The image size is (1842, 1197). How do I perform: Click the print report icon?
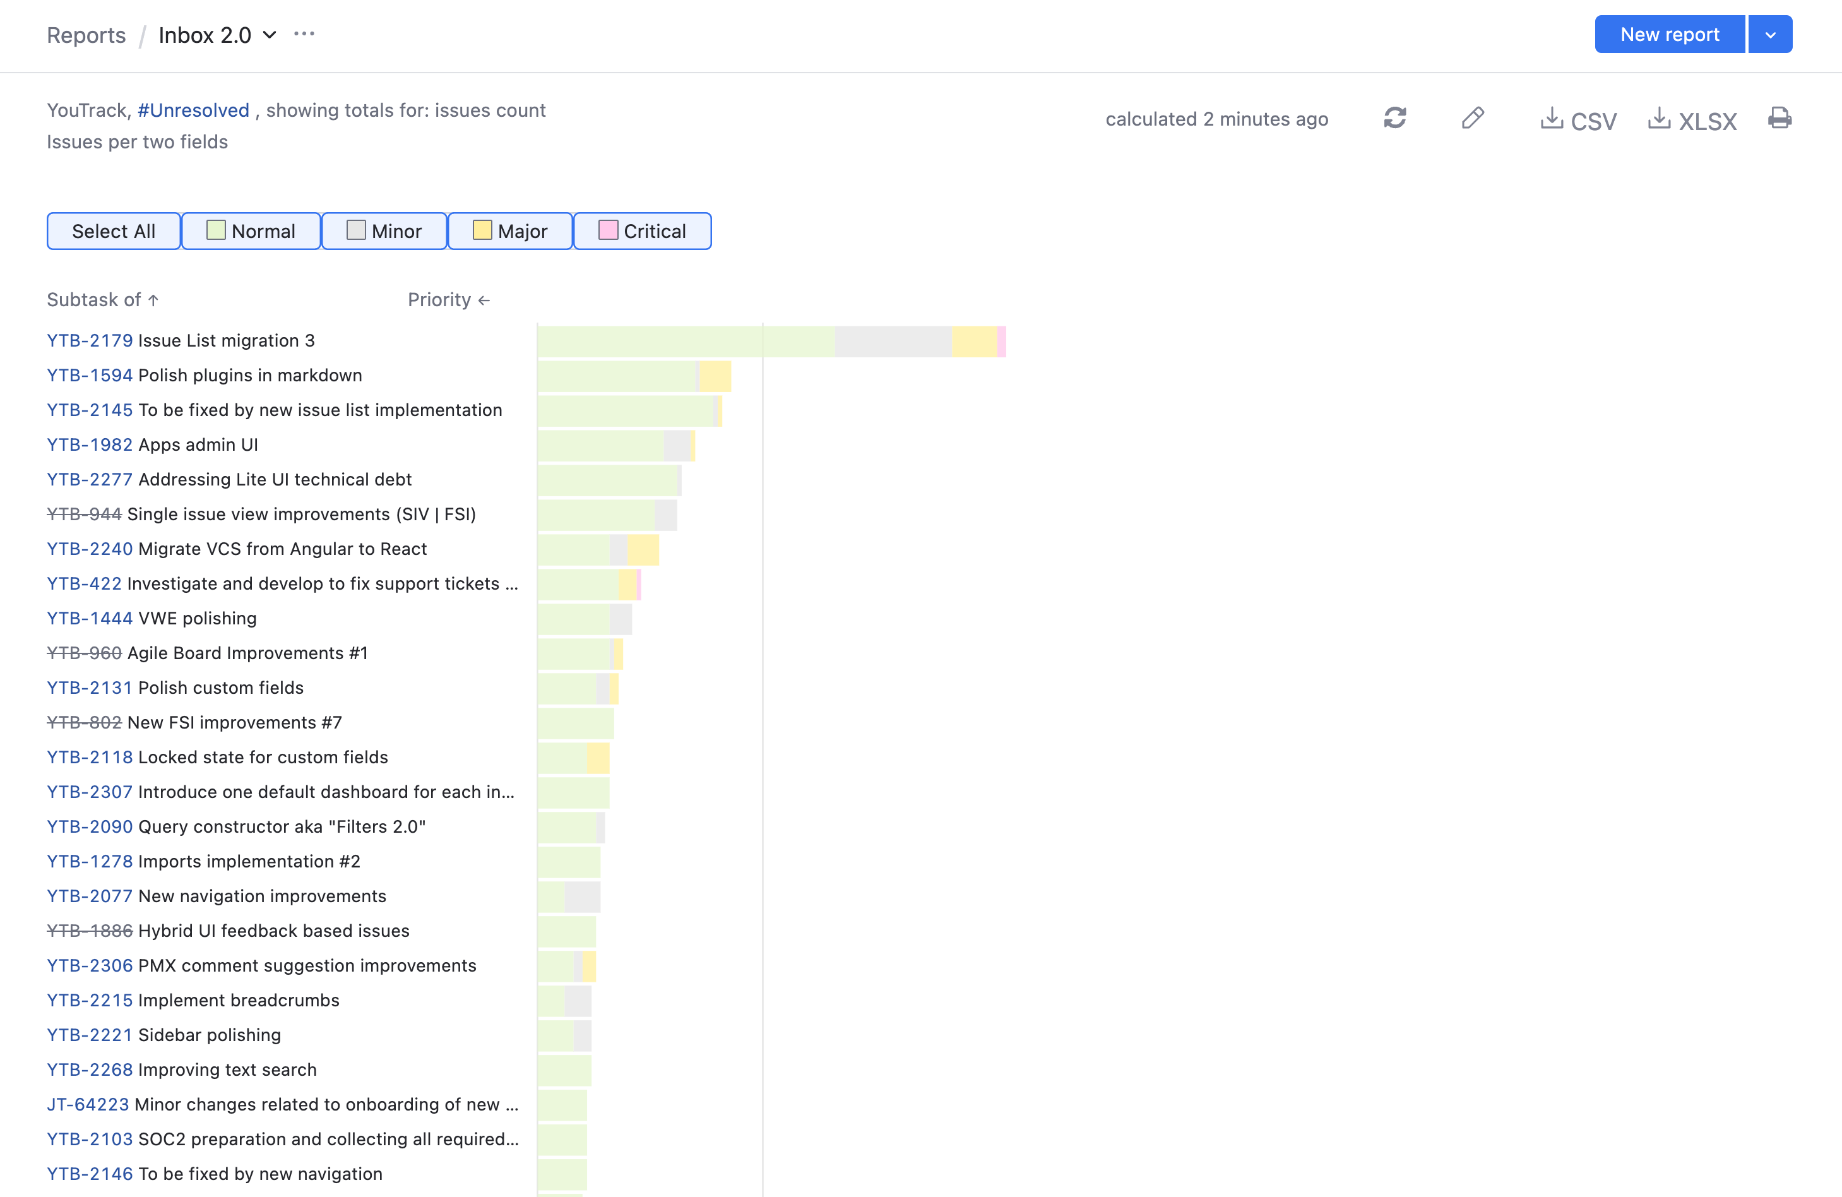point(1780,119)
